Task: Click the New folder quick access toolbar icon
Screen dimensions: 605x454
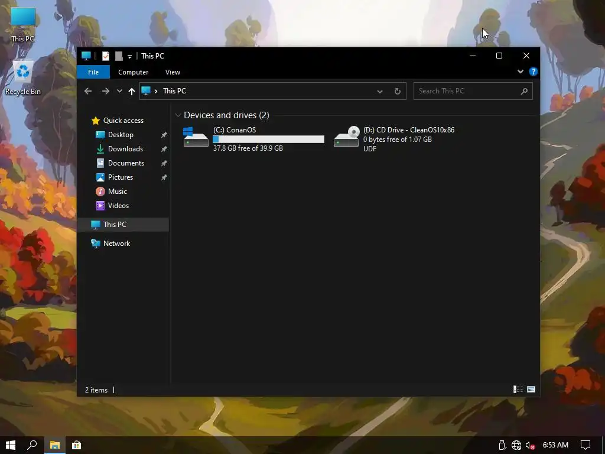Action: click(119, 56)
